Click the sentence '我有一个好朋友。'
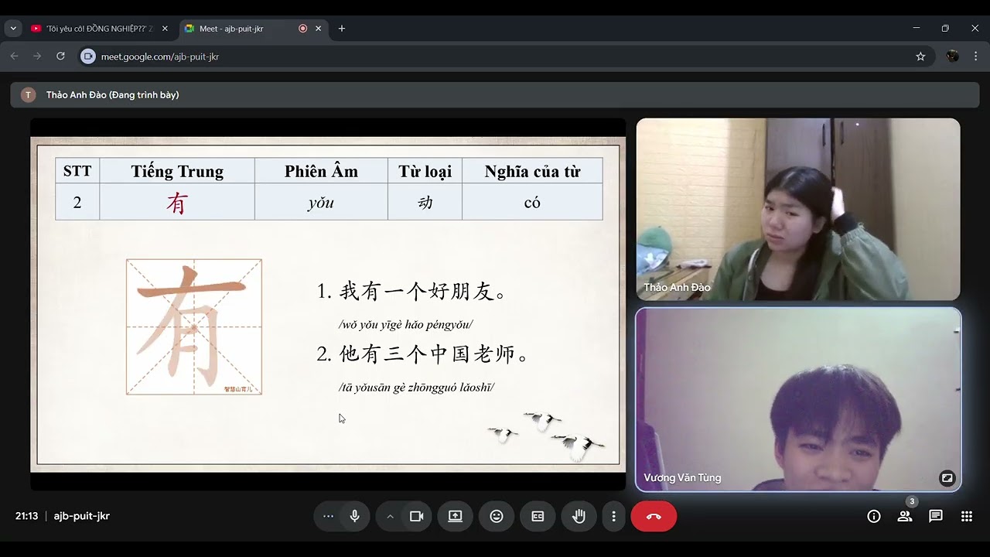Screen dimensions: 990x557 (x=423, y=292)
